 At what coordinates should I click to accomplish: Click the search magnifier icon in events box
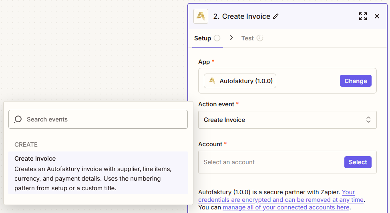[18, 119]
